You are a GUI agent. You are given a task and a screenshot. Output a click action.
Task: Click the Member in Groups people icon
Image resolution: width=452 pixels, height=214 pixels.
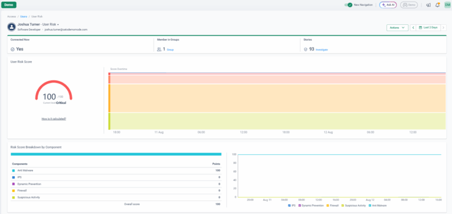click(159, 49)
